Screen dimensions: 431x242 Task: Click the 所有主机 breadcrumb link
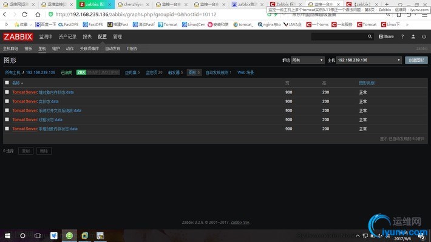tap(13, 73)
